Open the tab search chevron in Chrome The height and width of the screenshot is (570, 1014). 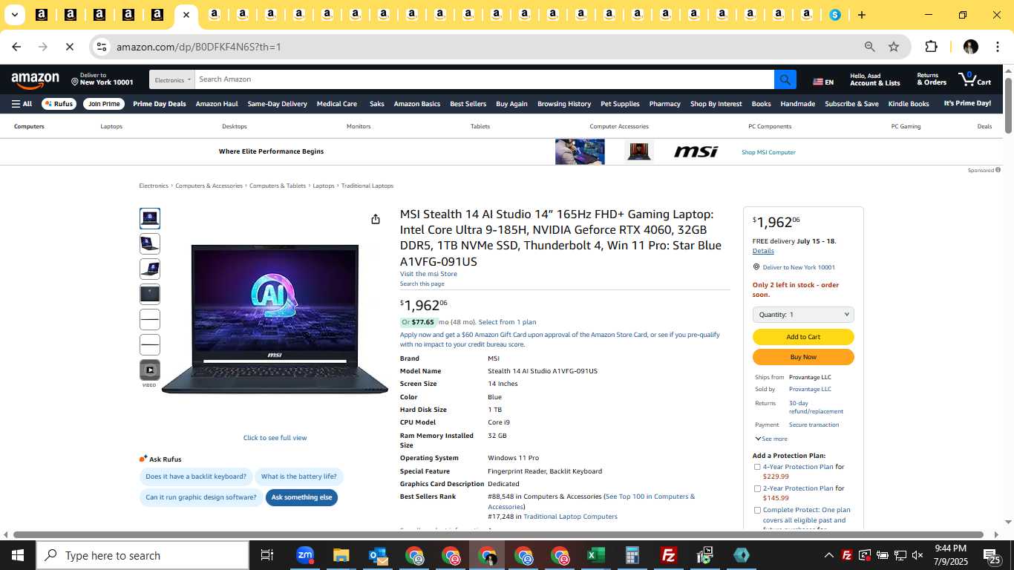coord(14,15)
